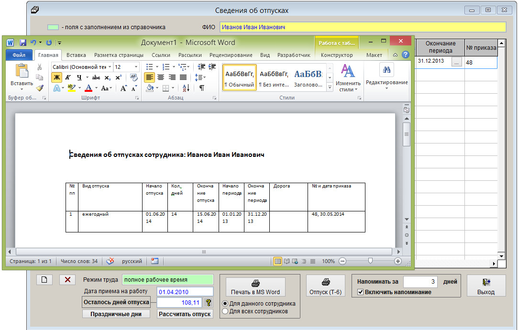This screenshot has height=330, width=518.
Task: Center-align the paragraph text
Action: [x=161, y=77]
